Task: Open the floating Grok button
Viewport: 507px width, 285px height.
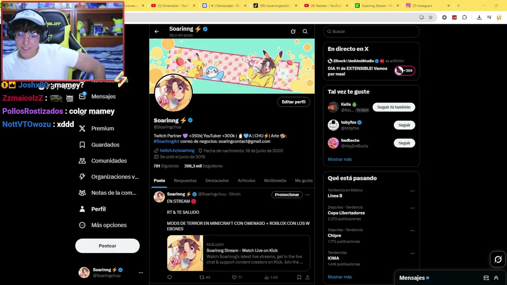Action: 498,260
